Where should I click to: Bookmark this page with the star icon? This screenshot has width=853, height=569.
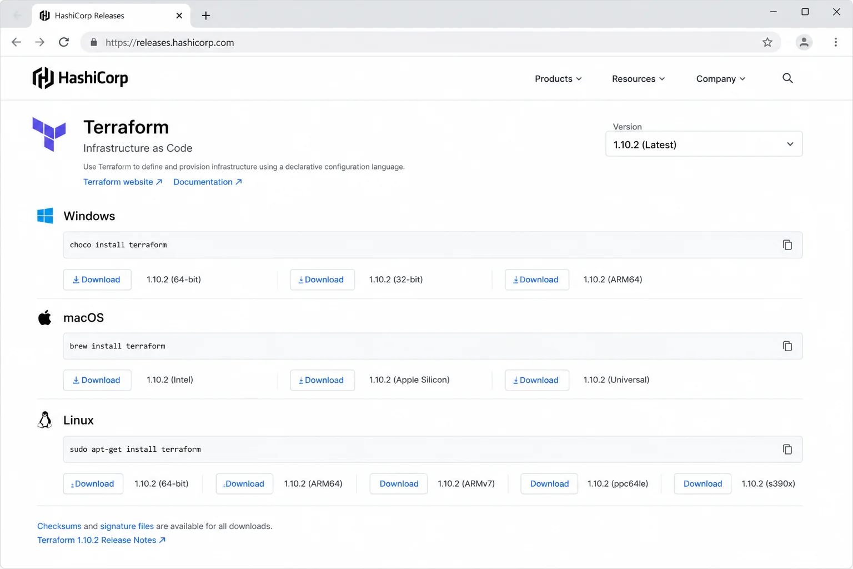[x=767, y=42]
